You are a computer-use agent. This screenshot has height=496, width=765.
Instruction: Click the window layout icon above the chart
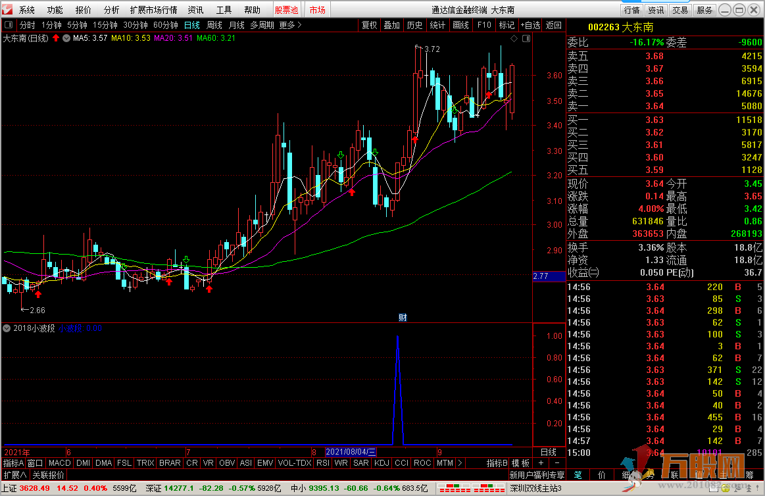point(526,38)
